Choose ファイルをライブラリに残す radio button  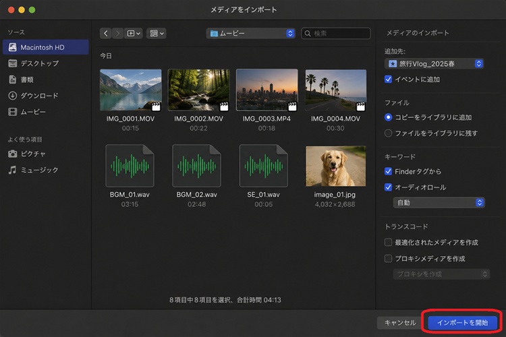click(x=388, y=133)
